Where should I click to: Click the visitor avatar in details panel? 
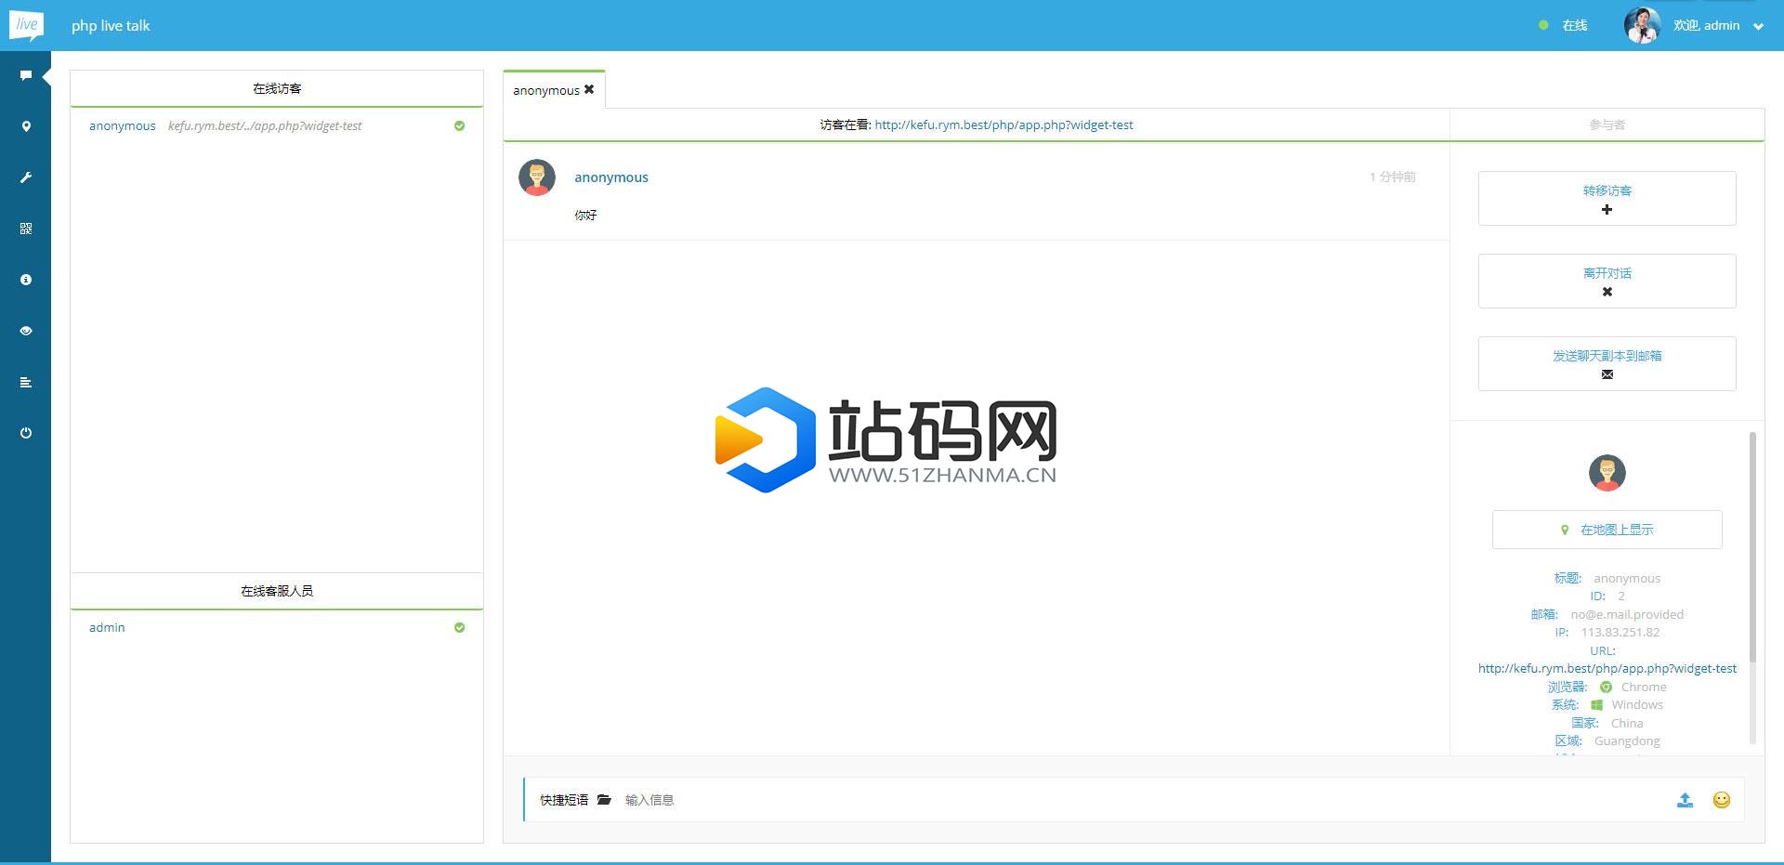click(1607, 473)
